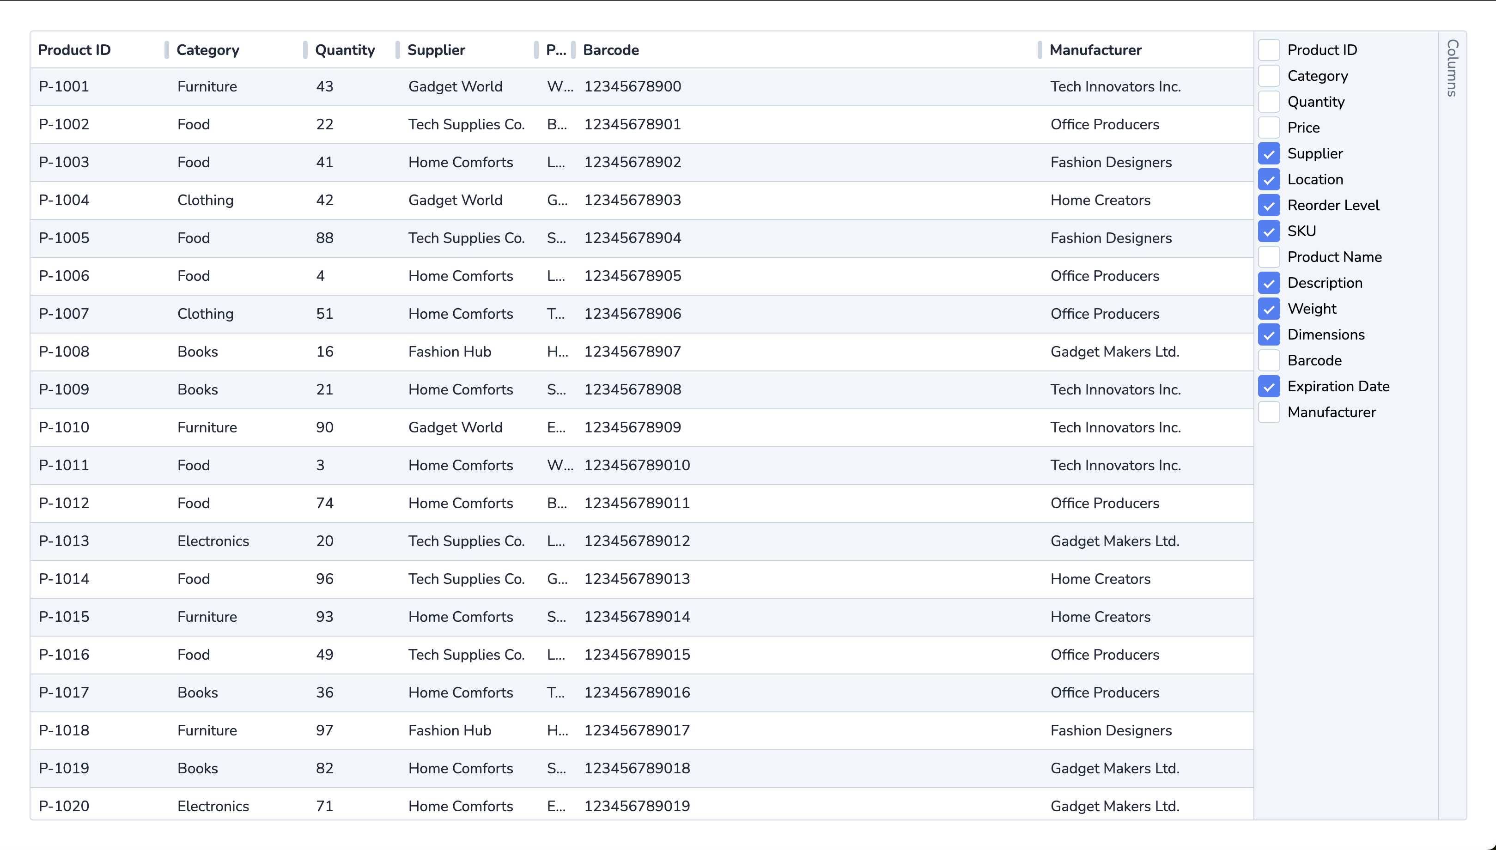Viewport: 1496px width, 850px height.
Task: Click barcode cell 123456789013
Action: pos(637,579)
